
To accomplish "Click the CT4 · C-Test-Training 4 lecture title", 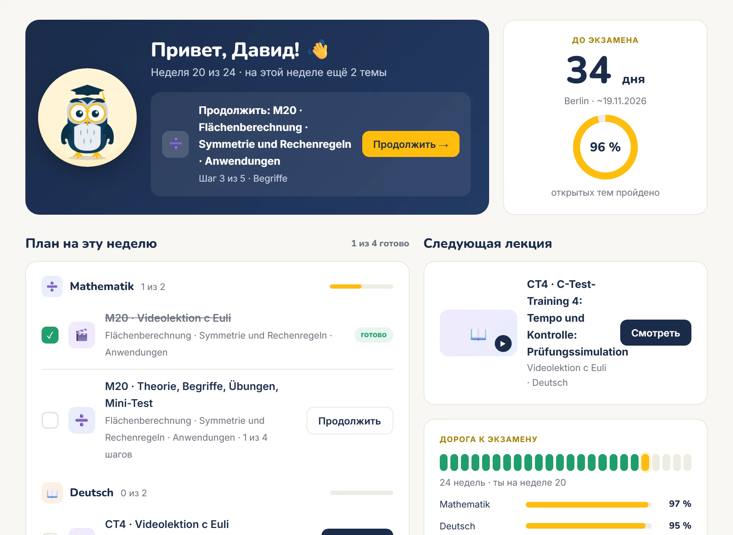I will [x=578, y=318].
